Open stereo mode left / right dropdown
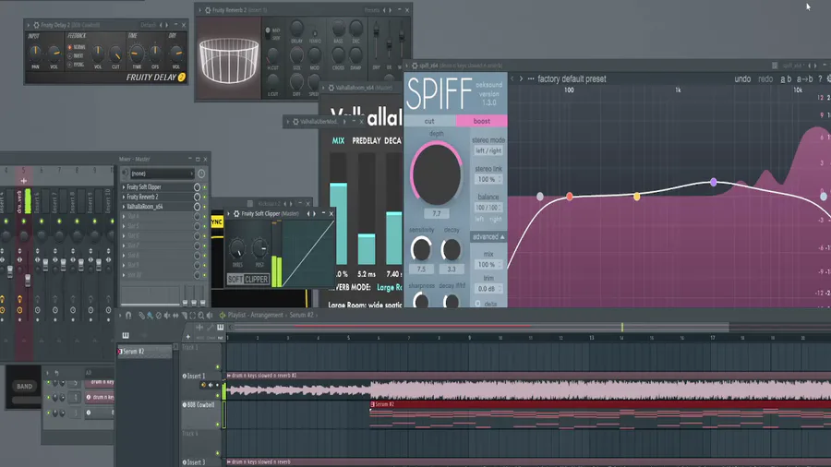This screenshot has height=467, width=831. 488,151
